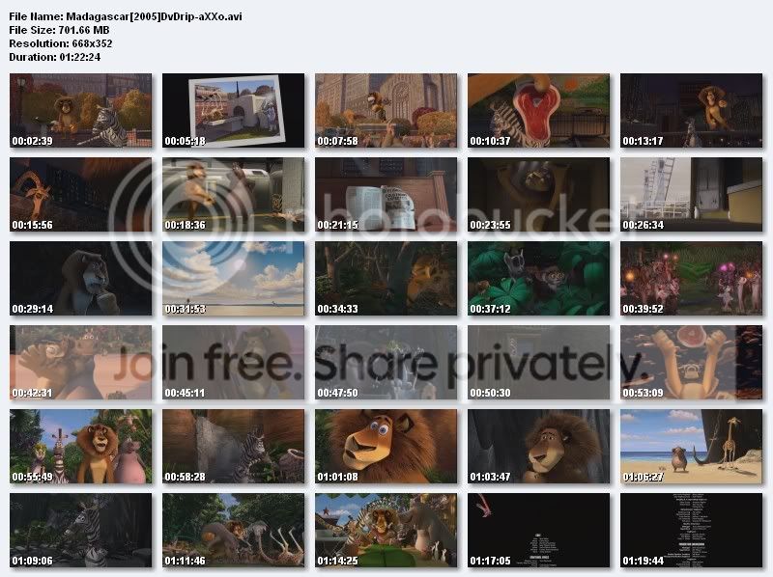Viewport: 773px width, 577px height.
Task: Select the zebra thumbnail at 01:09:06
Action: click(x=81, y=531)
